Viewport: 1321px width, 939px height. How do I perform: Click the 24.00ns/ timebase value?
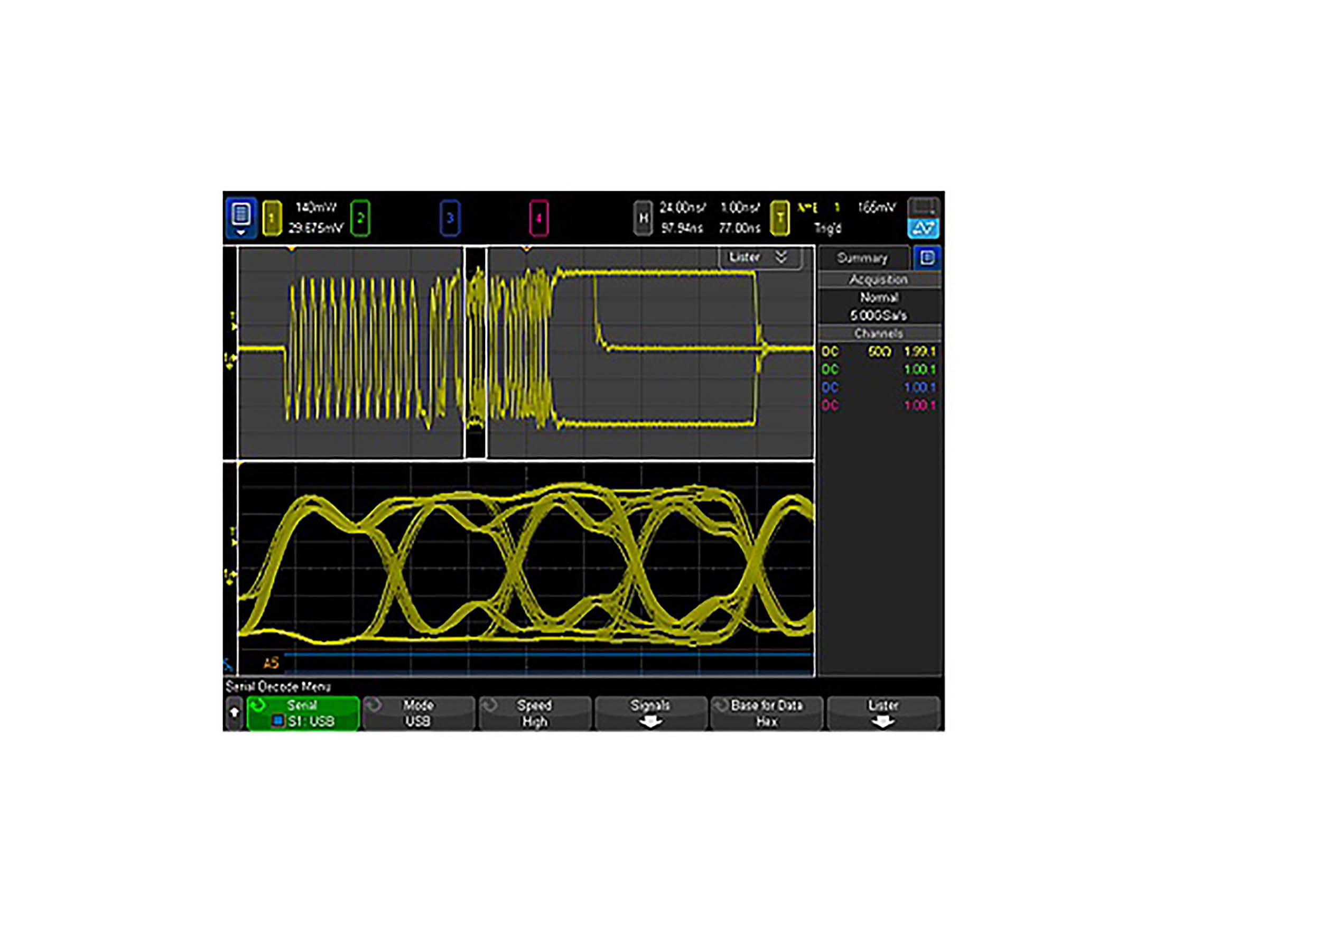pos(682,208)
